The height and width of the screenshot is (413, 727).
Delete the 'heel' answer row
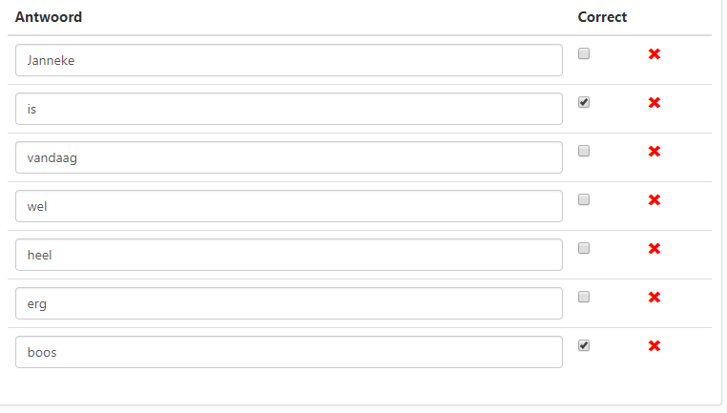tap(654, 249)
